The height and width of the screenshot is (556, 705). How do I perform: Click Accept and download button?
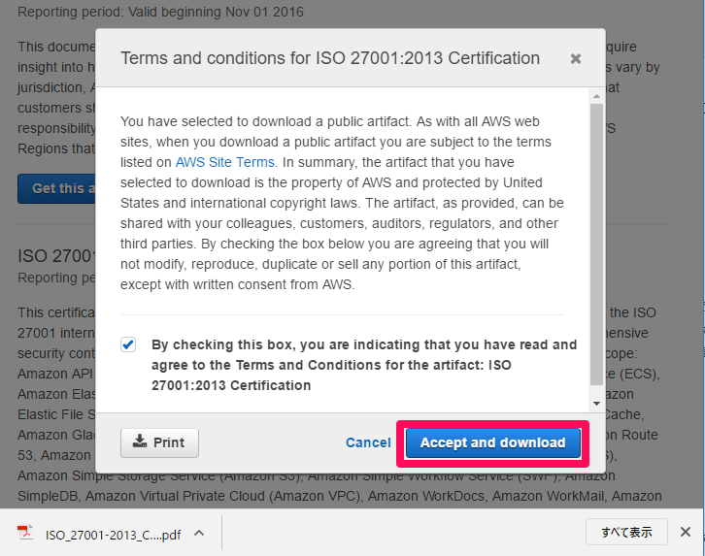click(492, 442)
